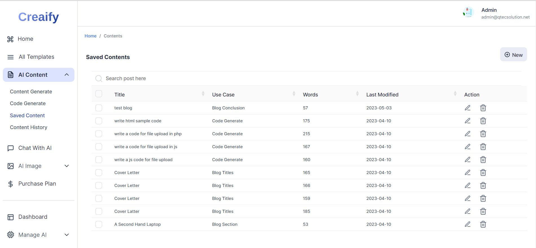The height and width of the screenshot is (248, 536).
Task: Sort the table by Words column
Action: point(357,94)
